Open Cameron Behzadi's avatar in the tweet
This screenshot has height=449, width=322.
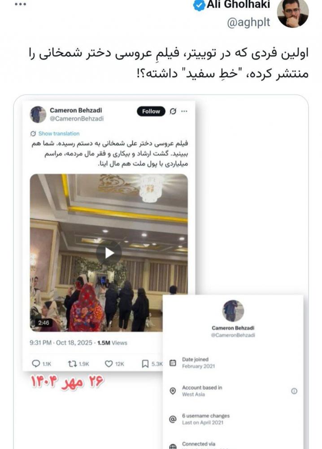38,114
